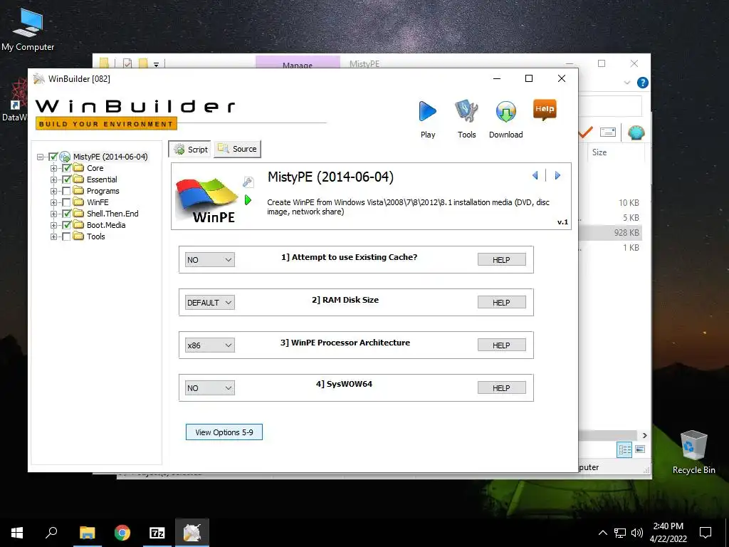Collapse the MistyPE root tree node
The image size is (729, 547).
pos(41,157)
